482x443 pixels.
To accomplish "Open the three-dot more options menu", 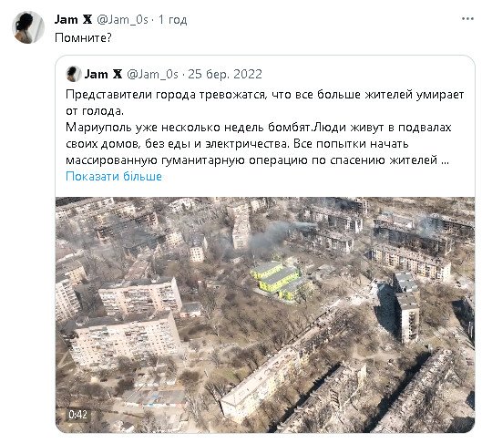I will tap(467, 19).
